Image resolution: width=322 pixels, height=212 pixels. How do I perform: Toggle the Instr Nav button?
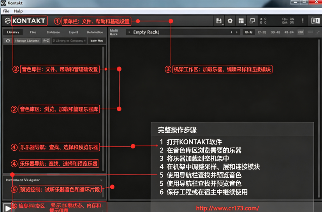97,40
